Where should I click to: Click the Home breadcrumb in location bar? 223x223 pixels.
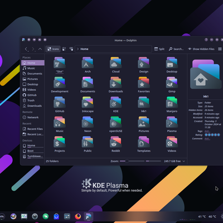coord(84,49)
